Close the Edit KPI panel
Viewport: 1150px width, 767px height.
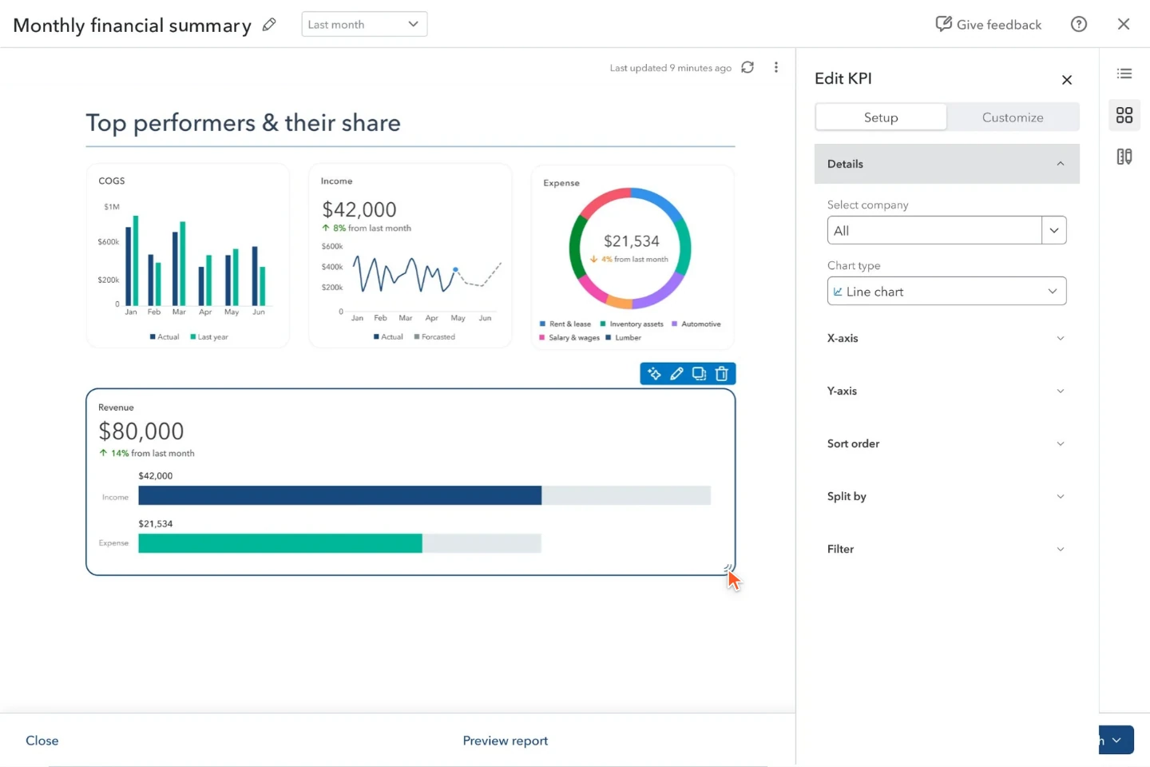click(x=1067, y=80)
